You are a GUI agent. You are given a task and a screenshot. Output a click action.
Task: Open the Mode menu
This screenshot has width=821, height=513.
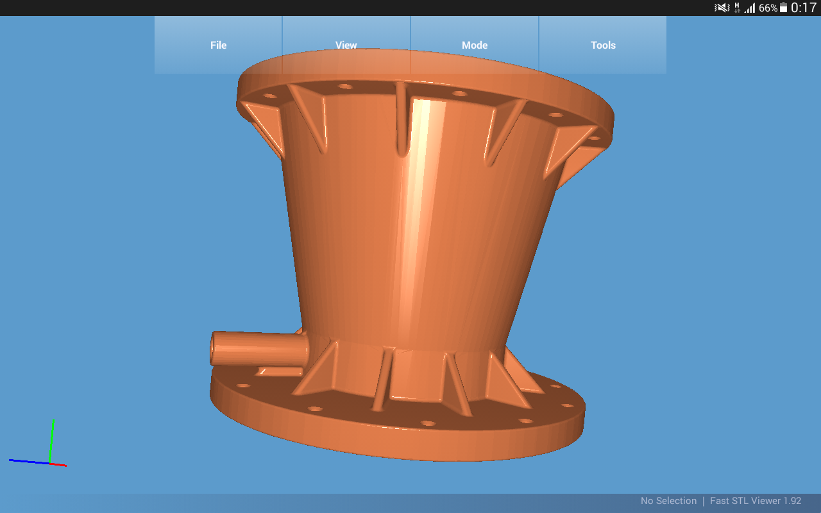(475, 45)
